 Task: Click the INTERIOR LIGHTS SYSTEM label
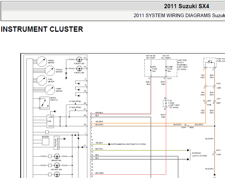pos(199,154)
